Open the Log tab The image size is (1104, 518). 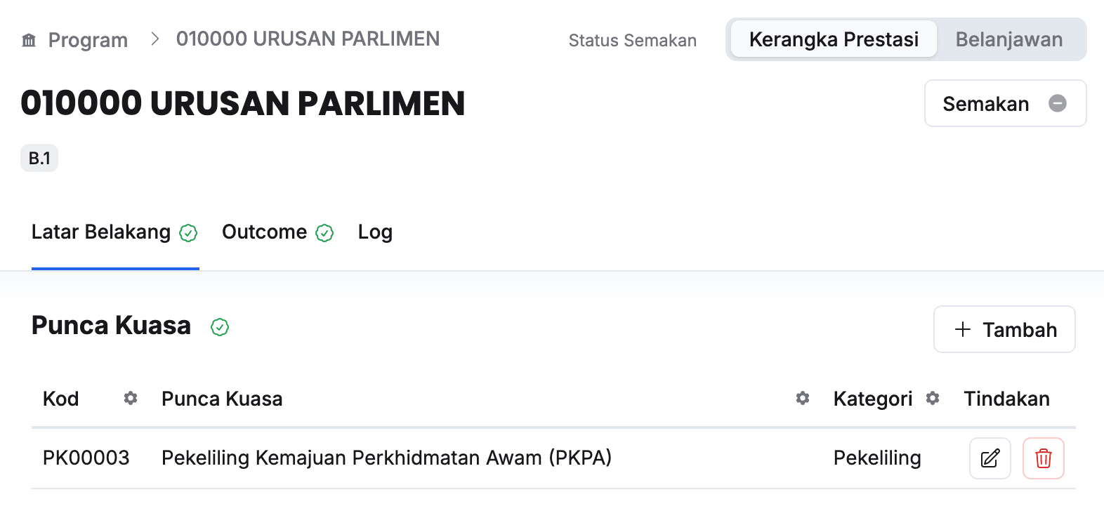pyautogui.click(x=375, y=232)
